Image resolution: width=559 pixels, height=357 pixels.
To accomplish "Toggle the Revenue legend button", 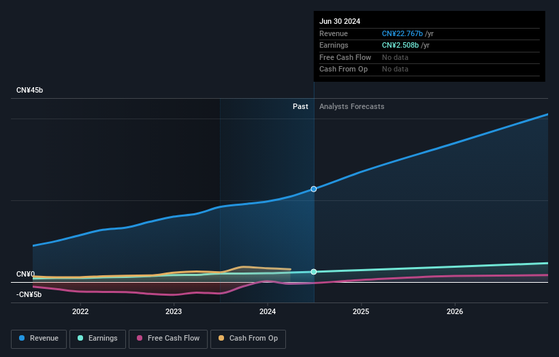I will tap(39, 339).
